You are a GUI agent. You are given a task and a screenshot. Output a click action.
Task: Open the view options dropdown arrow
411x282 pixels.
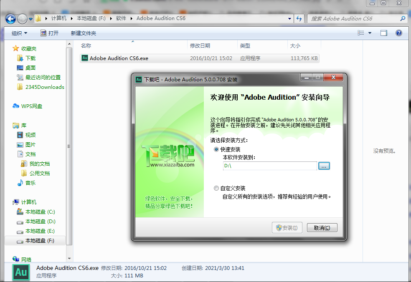pyautogui.click(x=370, y=33)
